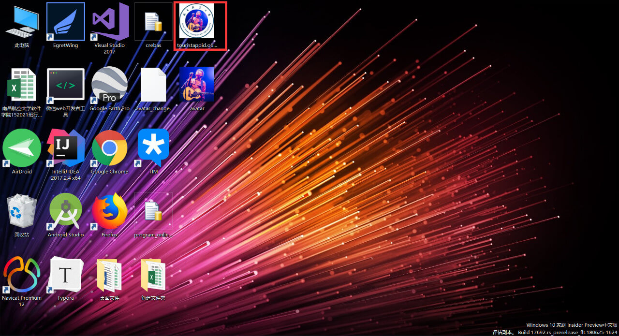Click the 'Google Earth Pro' label text
This screenshot has height=336, width=619.
(x=110, y=108)
